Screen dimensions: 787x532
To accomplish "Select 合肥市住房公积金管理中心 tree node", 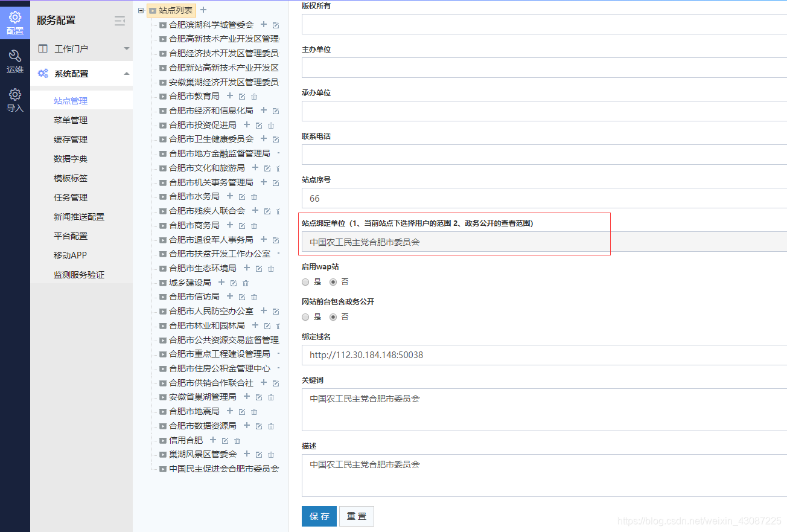I will 220,368.
